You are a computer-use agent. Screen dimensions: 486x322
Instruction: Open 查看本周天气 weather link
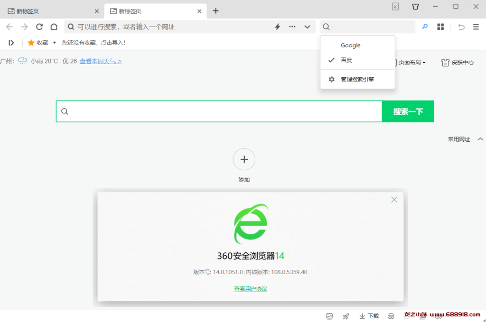point(101,61)
